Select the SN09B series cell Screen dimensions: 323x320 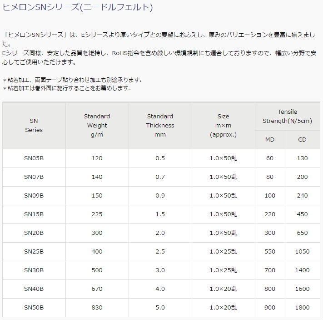click(x=34, y=196)
